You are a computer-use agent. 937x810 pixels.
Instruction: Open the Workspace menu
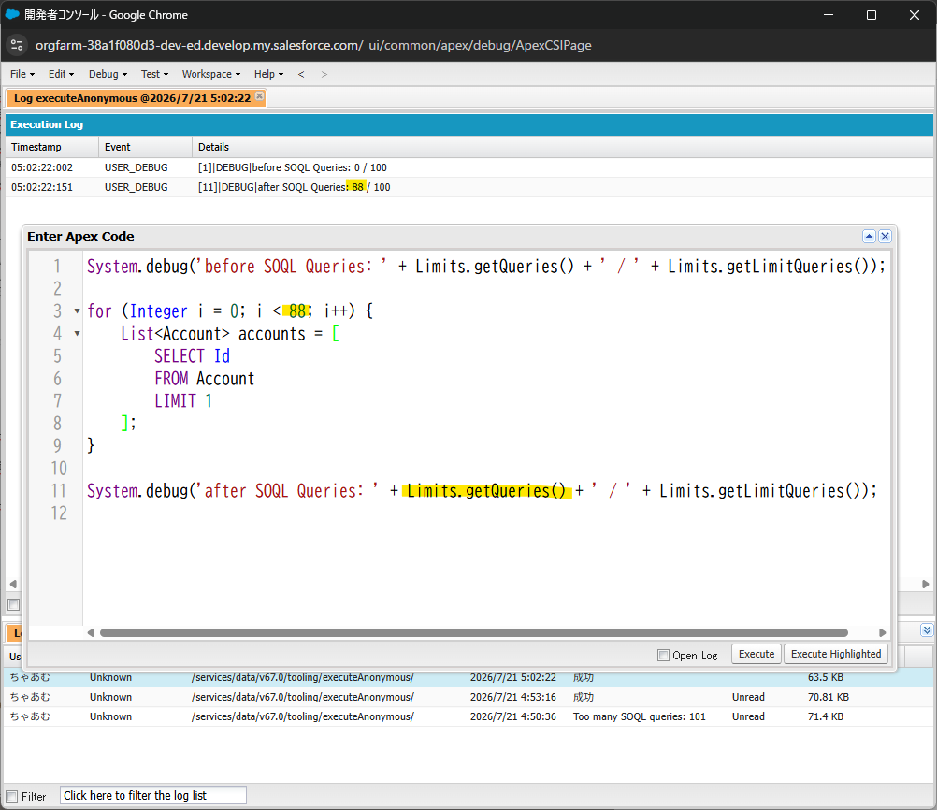click(x=211, y=74)
